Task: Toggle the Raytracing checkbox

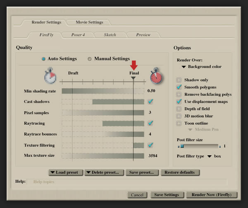Action: [x=150, y=123]
